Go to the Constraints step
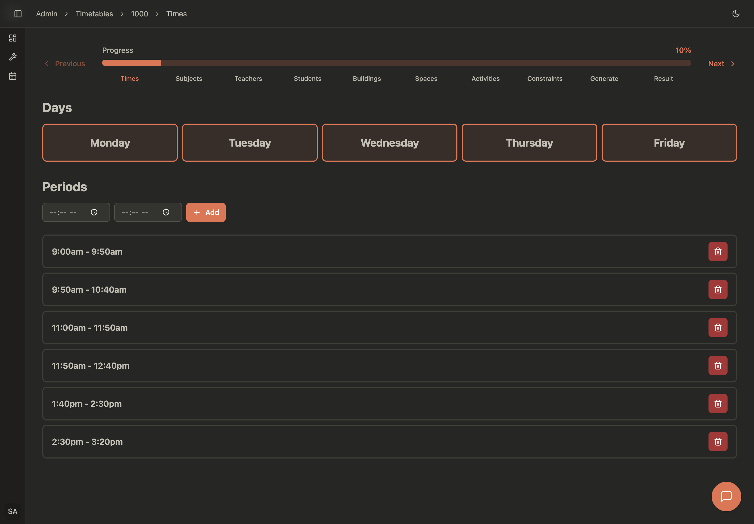The image size is (754, 524). tap(545, 78)
